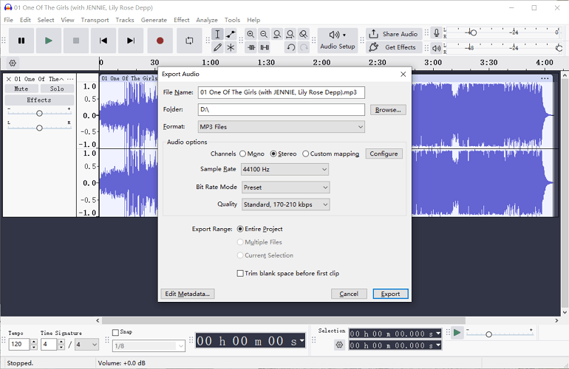Open the track Effects button

click(x=39, y=100)
